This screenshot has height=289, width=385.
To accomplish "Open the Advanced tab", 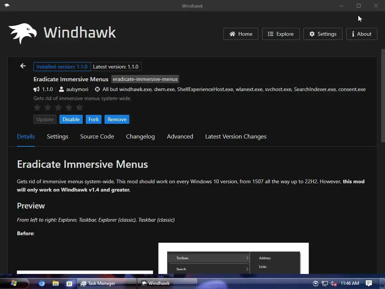I will [x=180, y=137].
